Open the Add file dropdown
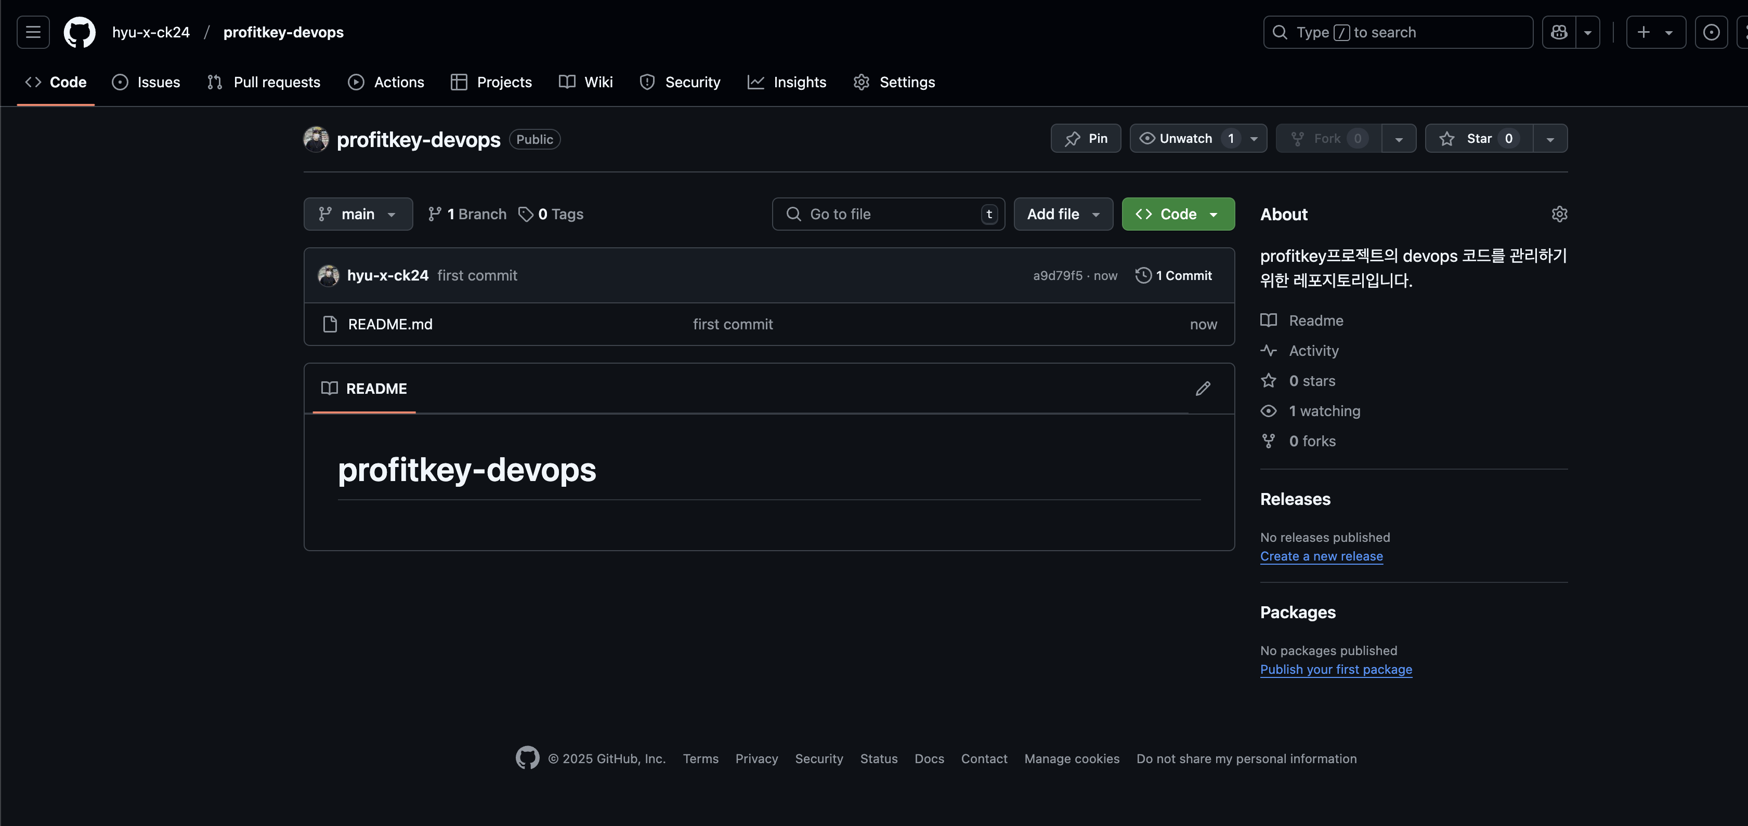The image size is (1748, 826). click(x=1063, y=215)
